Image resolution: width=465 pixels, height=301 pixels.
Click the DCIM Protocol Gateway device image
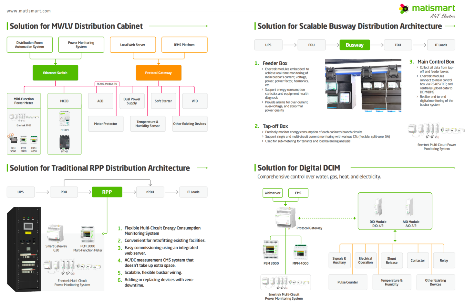click(x=285, y=217)
